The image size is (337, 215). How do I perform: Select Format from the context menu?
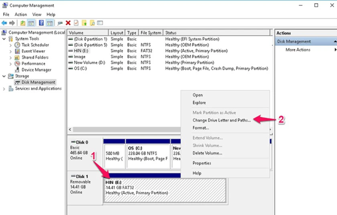click(201, 128)
